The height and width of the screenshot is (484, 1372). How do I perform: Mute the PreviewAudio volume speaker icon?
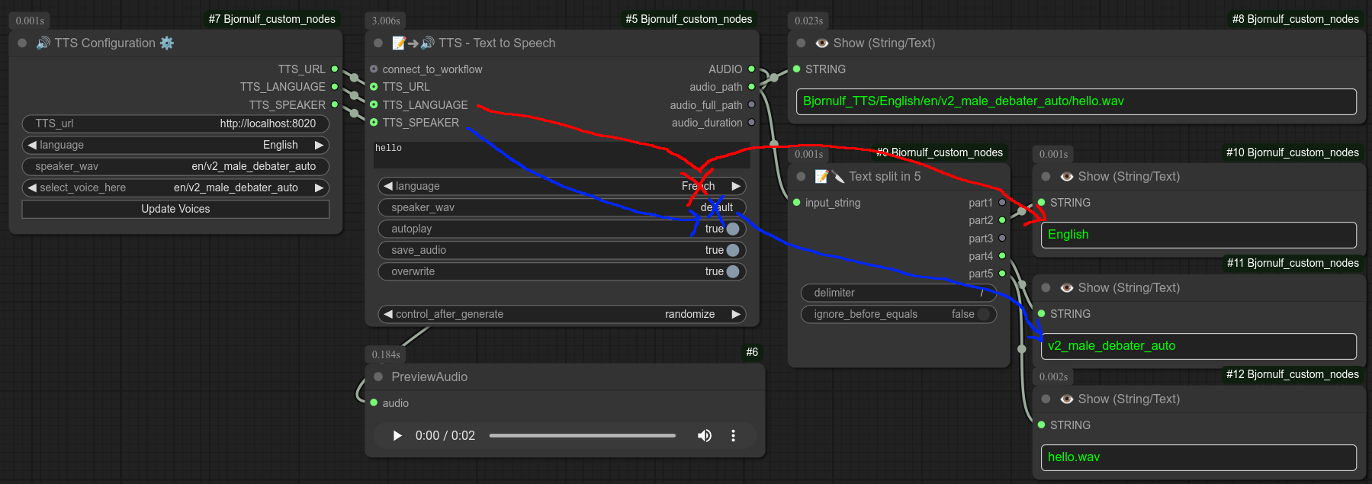tap(704, 436)
